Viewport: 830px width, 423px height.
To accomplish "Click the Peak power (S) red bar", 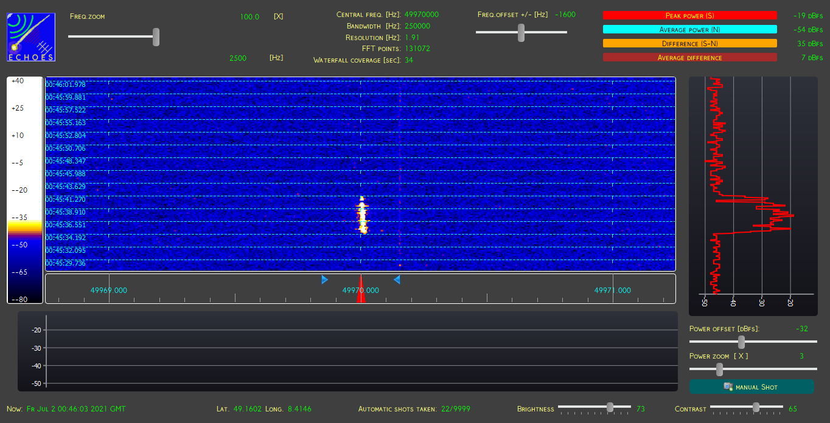I will 690,15.
